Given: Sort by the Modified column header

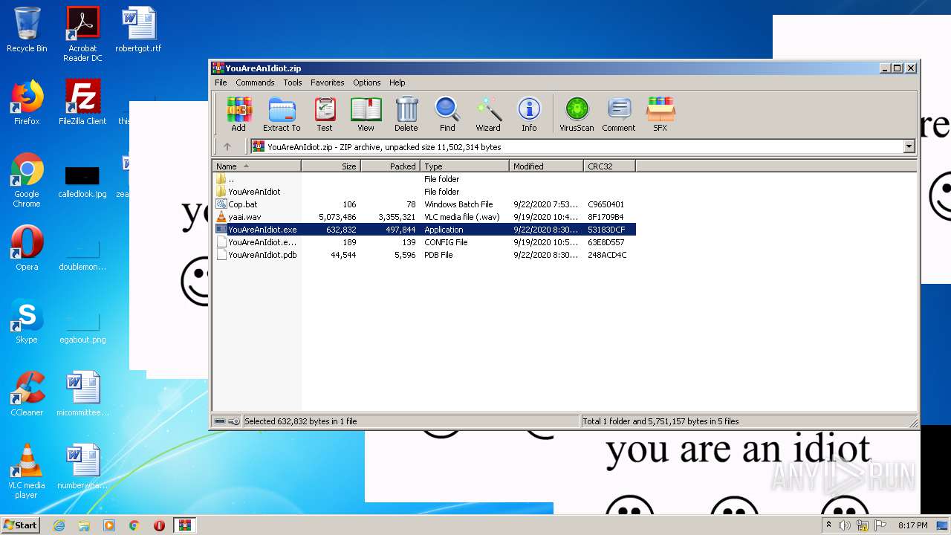Looking at the screenshot, I should tap(546, 166).
